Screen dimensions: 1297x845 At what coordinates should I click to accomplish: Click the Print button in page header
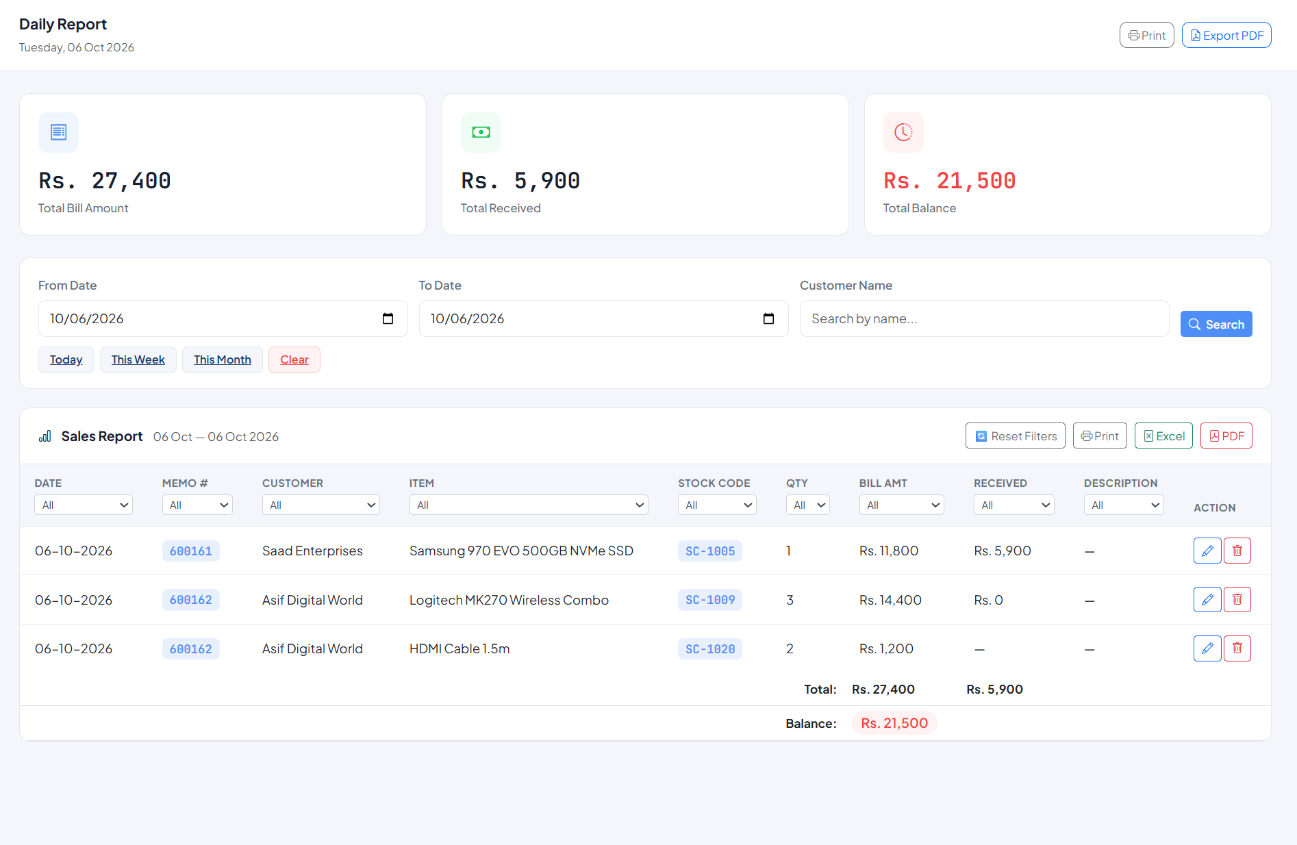[x=1147, y=35]
